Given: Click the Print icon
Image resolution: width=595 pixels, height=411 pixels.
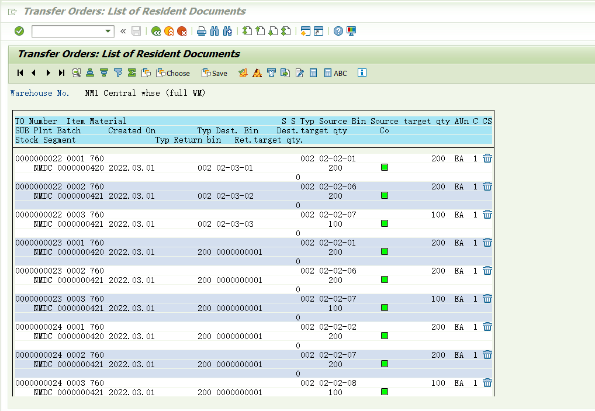Looking at the screenshot, I should click(202, 31).
